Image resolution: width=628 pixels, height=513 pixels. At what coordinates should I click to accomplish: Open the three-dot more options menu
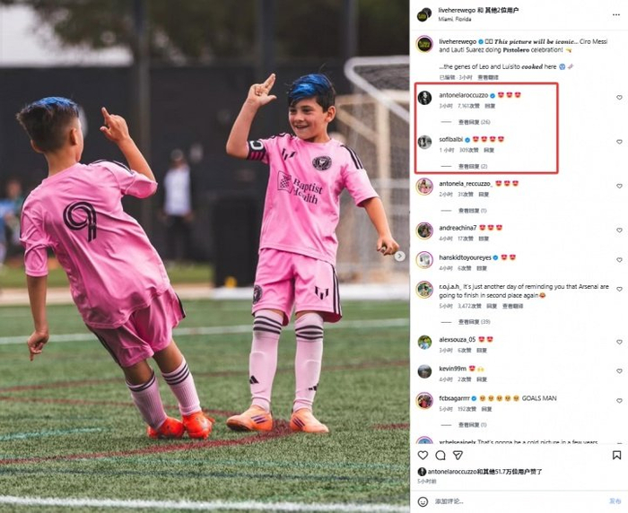[616, 15]
